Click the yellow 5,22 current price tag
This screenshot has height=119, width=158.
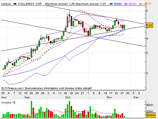[149, 25]
